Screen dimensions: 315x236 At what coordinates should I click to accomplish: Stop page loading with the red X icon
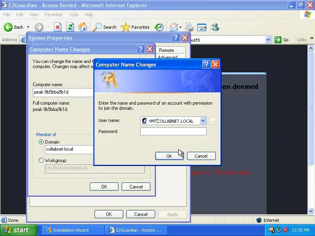click(x=57, y=27)
